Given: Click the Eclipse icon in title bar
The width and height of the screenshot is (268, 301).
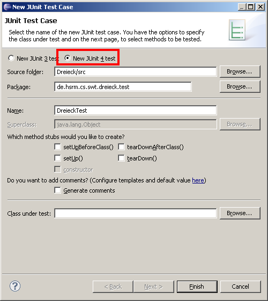Looking at the screenshot, I should click(x=8, y=7).
